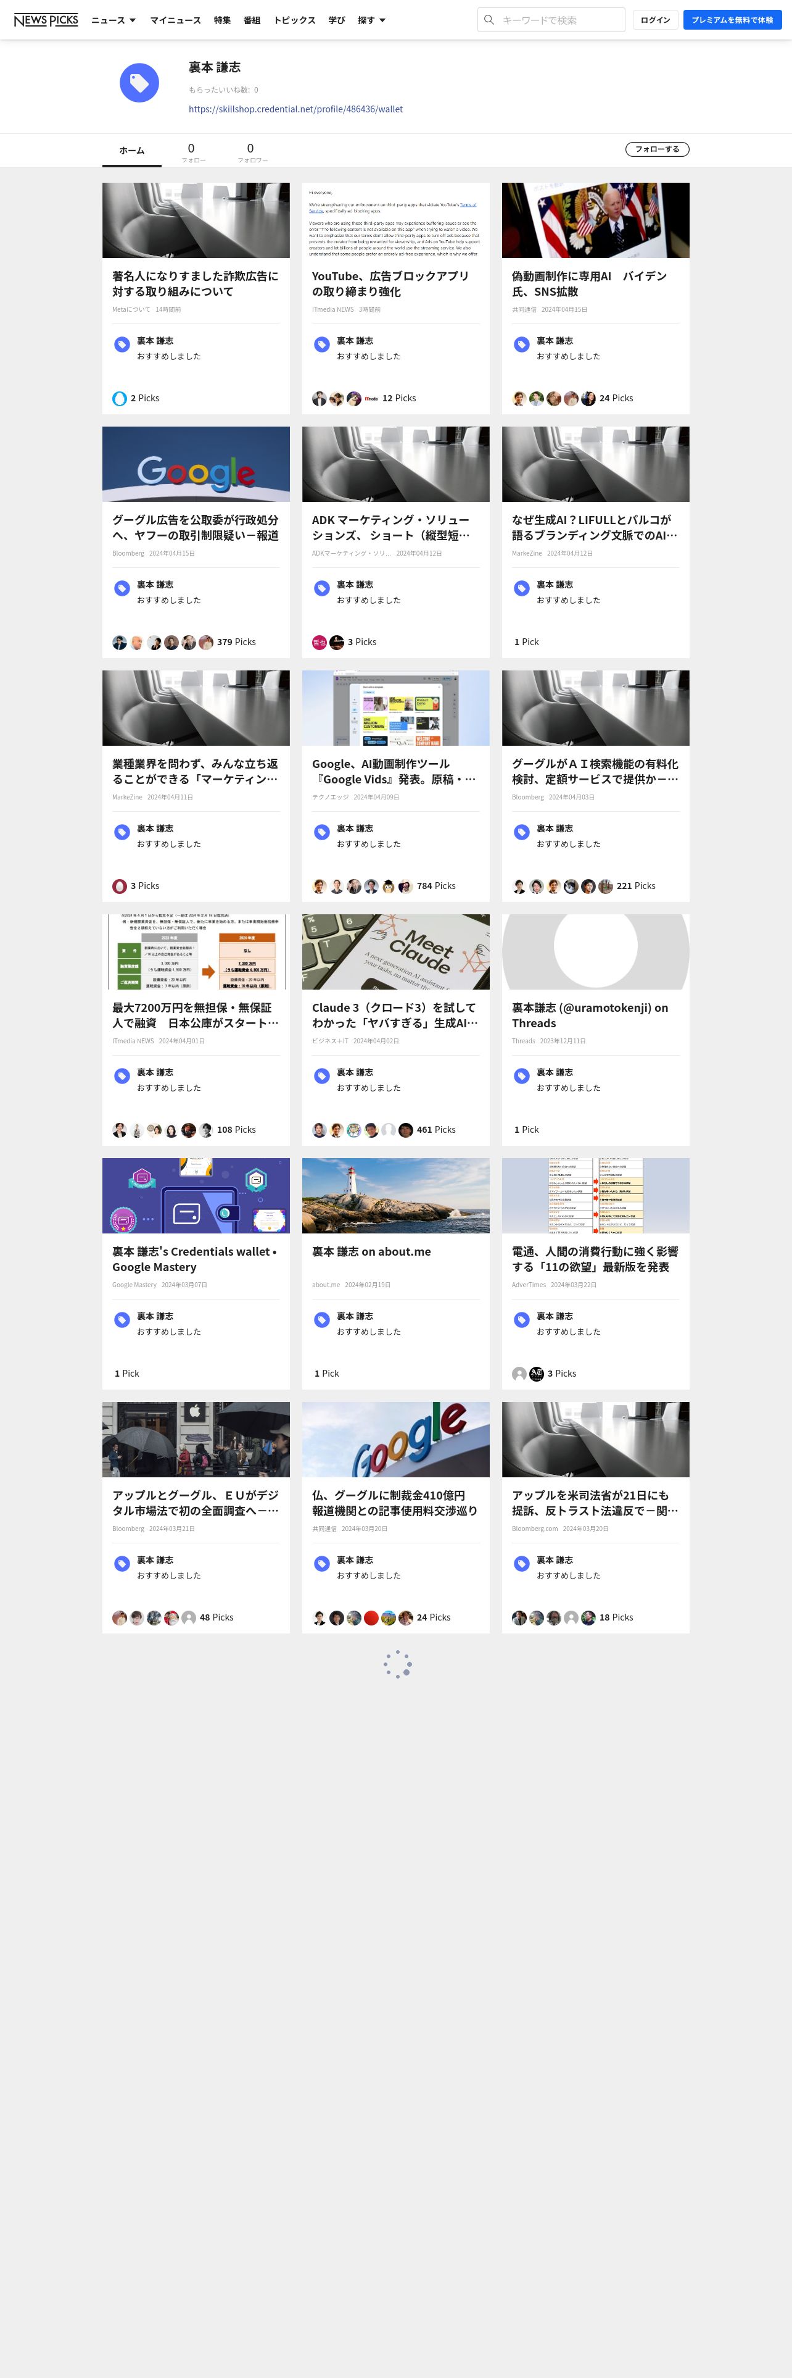Screen dimensions: 792x2378
Task: Open the 学び menu item
Action: (337, 20)
